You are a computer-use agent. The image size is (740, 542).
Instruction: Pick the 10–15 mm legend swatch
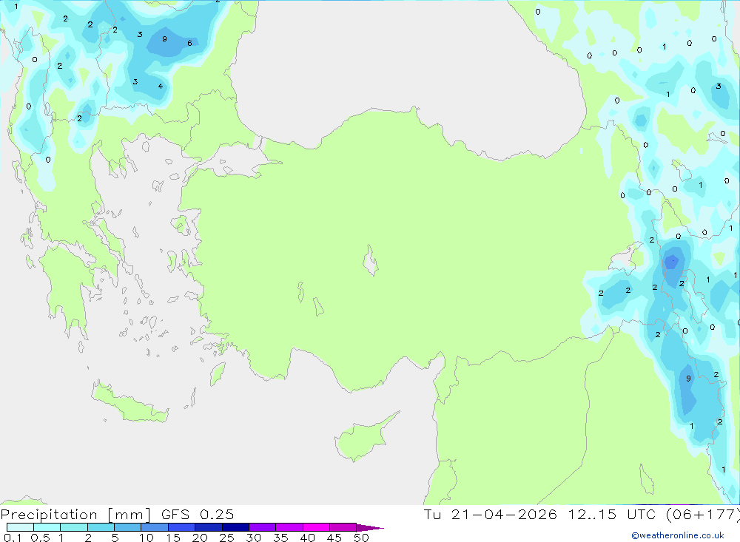[x=155, y=527]
